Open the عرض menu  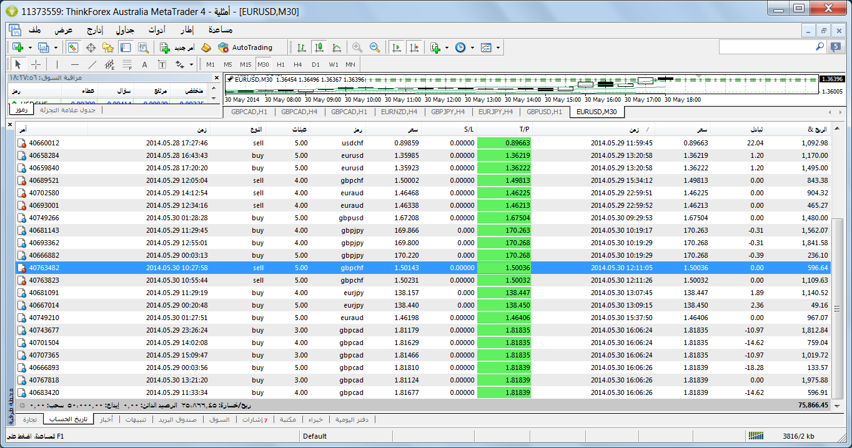pyautogui.click(x=64, y=30)
